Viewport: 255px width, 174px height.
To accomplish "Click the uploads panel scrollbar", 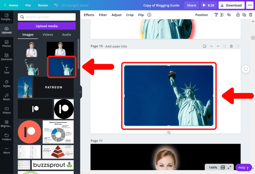I will click(78, 54).
